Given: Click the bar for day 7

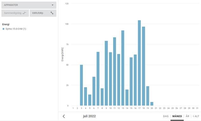Looking at the screenshot, I should coord(98,79).
